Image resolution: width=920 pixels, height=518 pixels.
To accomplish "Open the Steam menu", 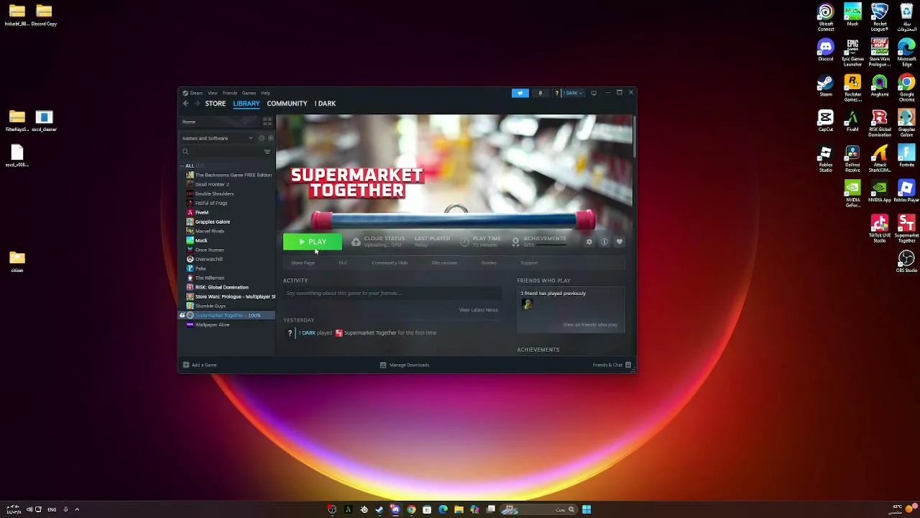I will click(x=193, y=93).
